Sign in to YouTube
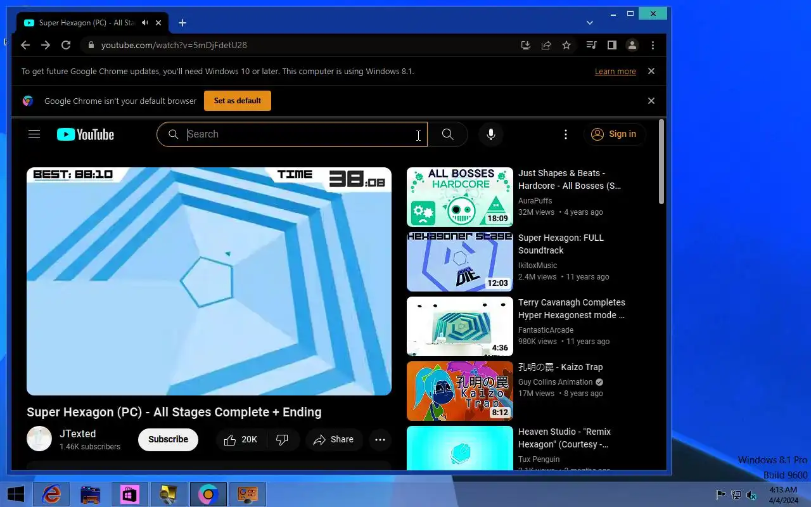The width and height of the screenshot is (811, 507). pos(614,134)
